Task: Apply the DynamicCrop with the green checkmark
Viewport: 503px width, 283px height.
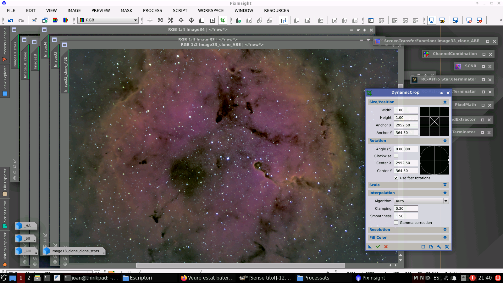Action: point(378,247)
